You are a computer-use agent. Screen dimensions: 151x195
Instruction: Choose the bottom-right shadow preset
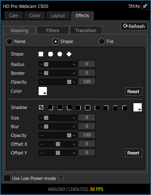[x=50, y=107]
